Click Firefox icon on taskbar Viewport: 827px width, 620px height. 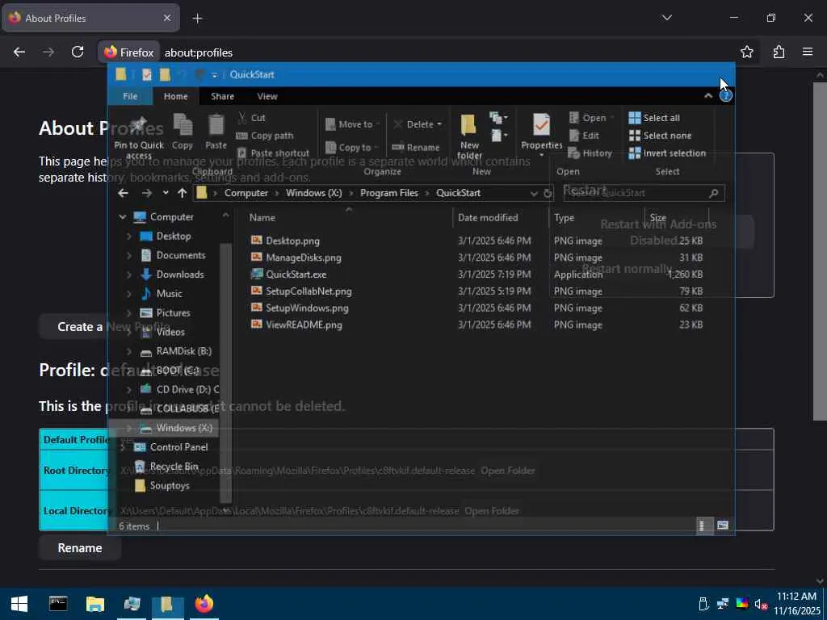pyautogui.click(x=204, y=604)
